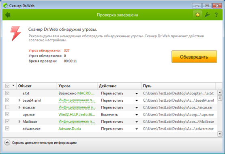
Task: Check the eicar.rar checkbox
Action: coord(7,107)
